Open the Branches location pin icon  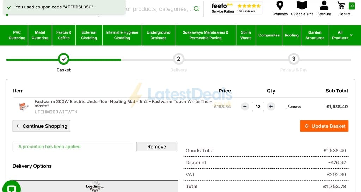[280, 6]
